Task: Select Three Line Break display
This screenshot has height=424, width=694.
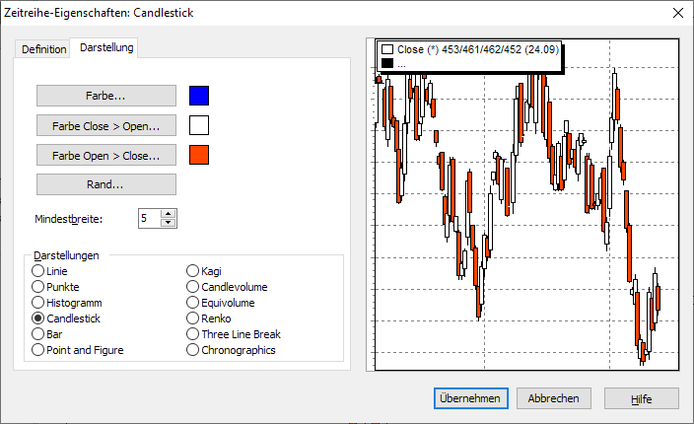Action: click(x=193, y=334)
